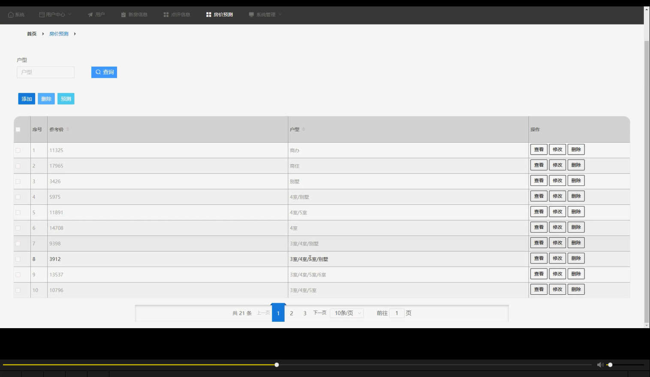Click the 查询 search button
The image size is (650, 377).
pyautogui.click(x=104, y=72)
